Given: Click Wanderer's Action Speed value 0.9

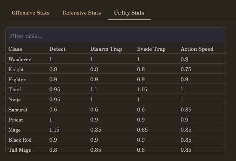Looking at the screenshot, I should (x=184, y=59).
